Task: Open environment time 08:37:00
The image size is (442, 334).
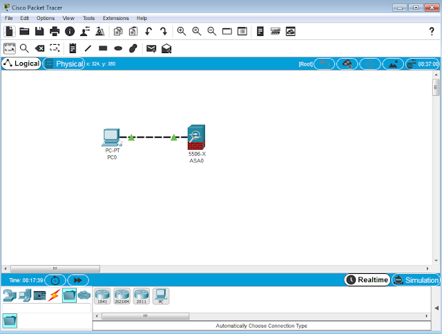Action: pyautogui.click(x=422, y=64)
